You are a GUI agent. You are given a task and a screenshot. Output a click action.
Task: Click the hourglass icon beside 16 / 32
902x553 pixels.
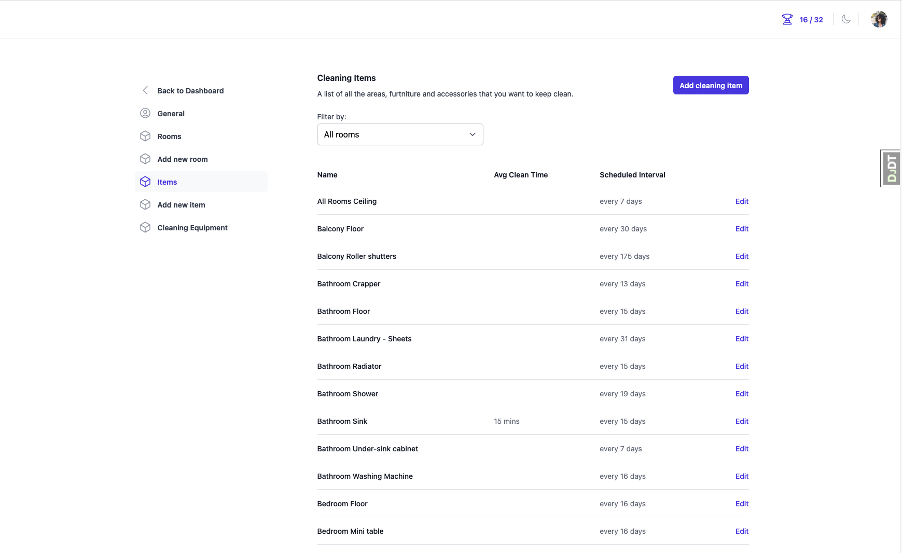pos(787,20)
